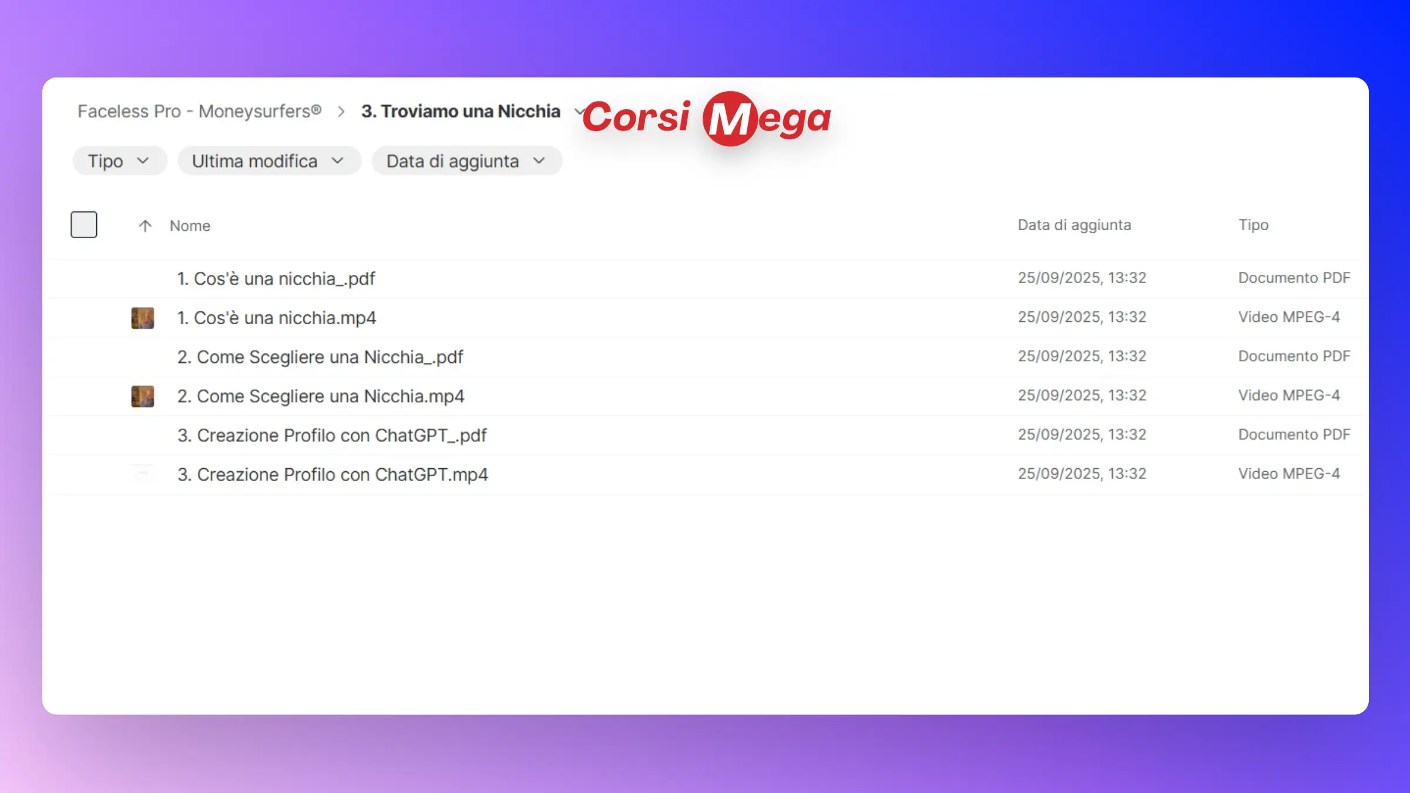1410x793 pixels.
Task: Click thumbnail of Creazione Profilo con ChatGPT.mp4
Action: coord(142,474)
